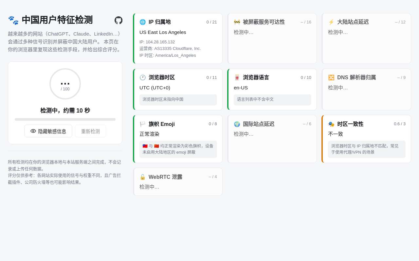This screenshot has width=419, height=261.
Task: Click the – / 16 pending score
Action: [x=306, y=22]
